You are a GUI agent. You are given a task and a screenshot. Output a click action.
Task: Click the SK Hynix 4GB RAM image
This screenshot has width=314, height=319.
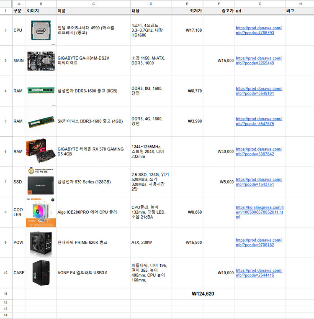(41, 122)
